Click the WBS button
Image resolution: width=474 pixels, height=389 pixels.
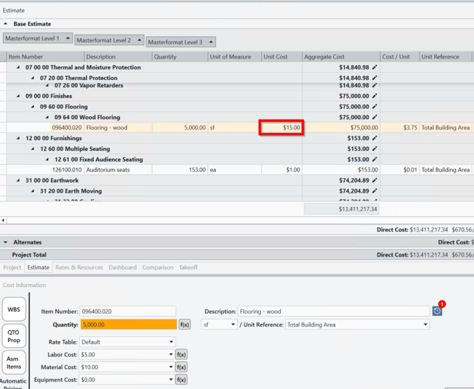(13, 310)
